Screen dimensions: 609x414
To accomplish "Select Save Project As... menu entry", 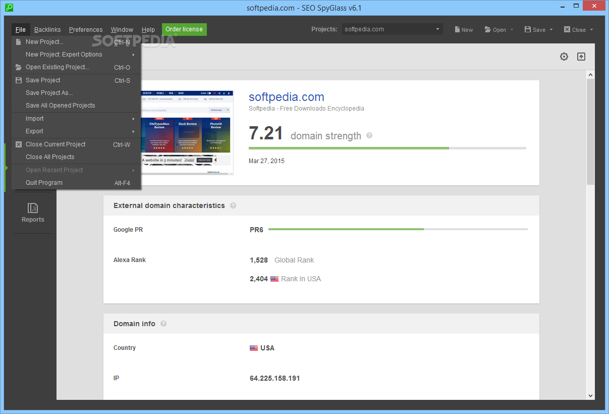I will (76, 93).
